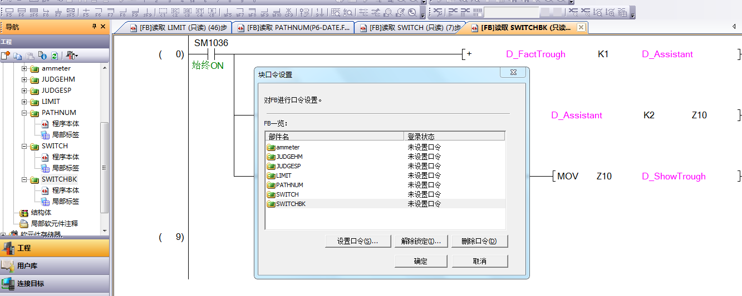Click the navigation tree vertical scrollbar
This screenshot has width=742, height=296.
coord(104,167)
